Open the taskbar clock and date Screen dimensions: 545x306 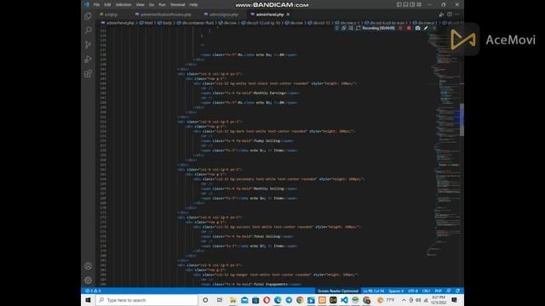[x=439, y=300]
